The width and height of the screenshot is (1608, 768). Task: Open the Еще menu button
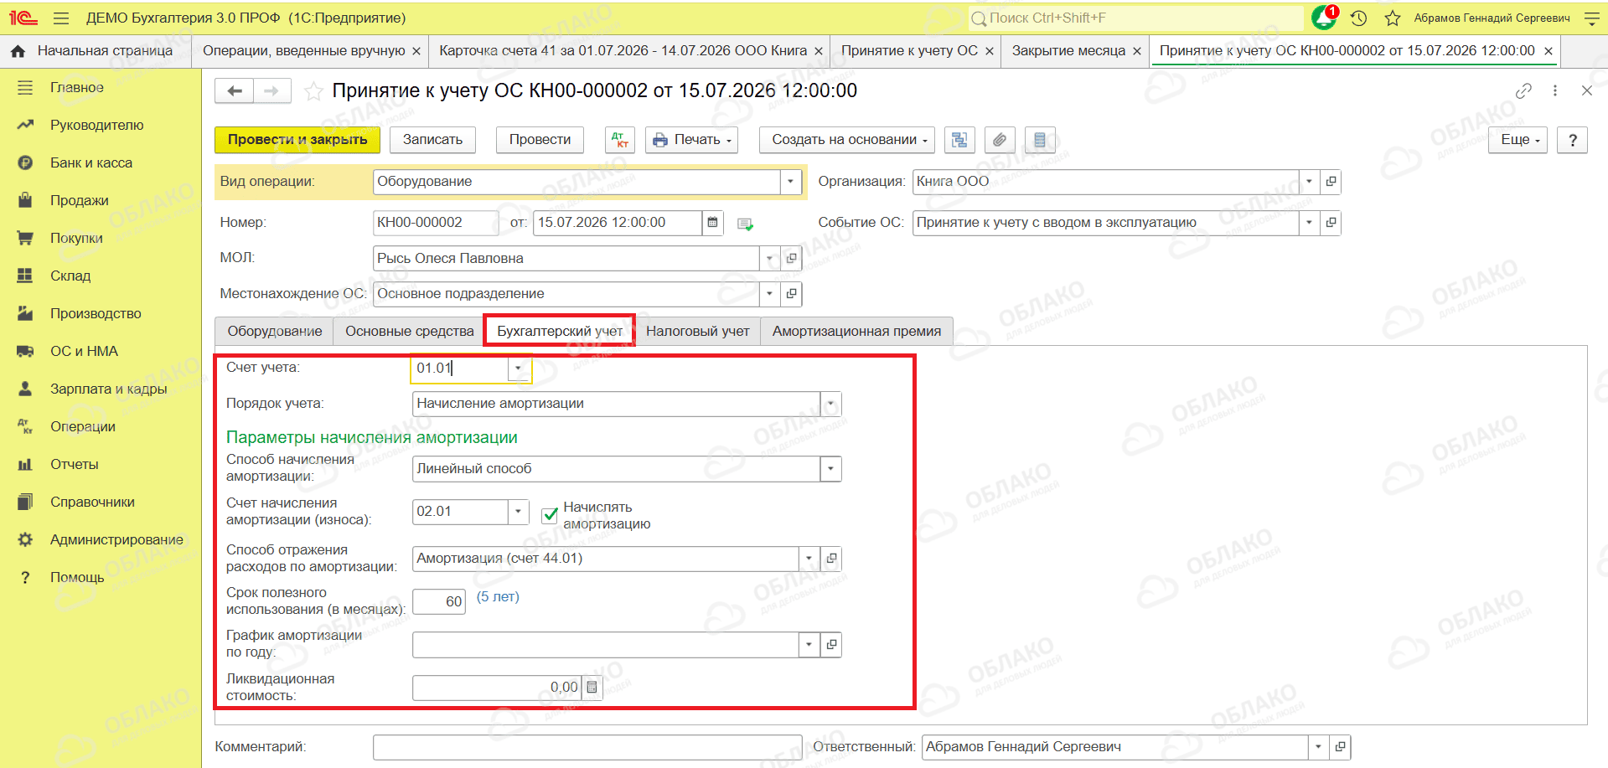point(1518,140)
